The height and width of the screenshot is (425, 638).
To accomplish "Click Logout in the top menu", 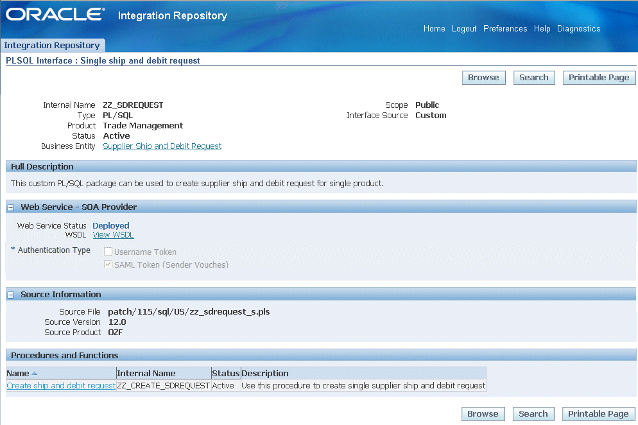I will (464, 28).
